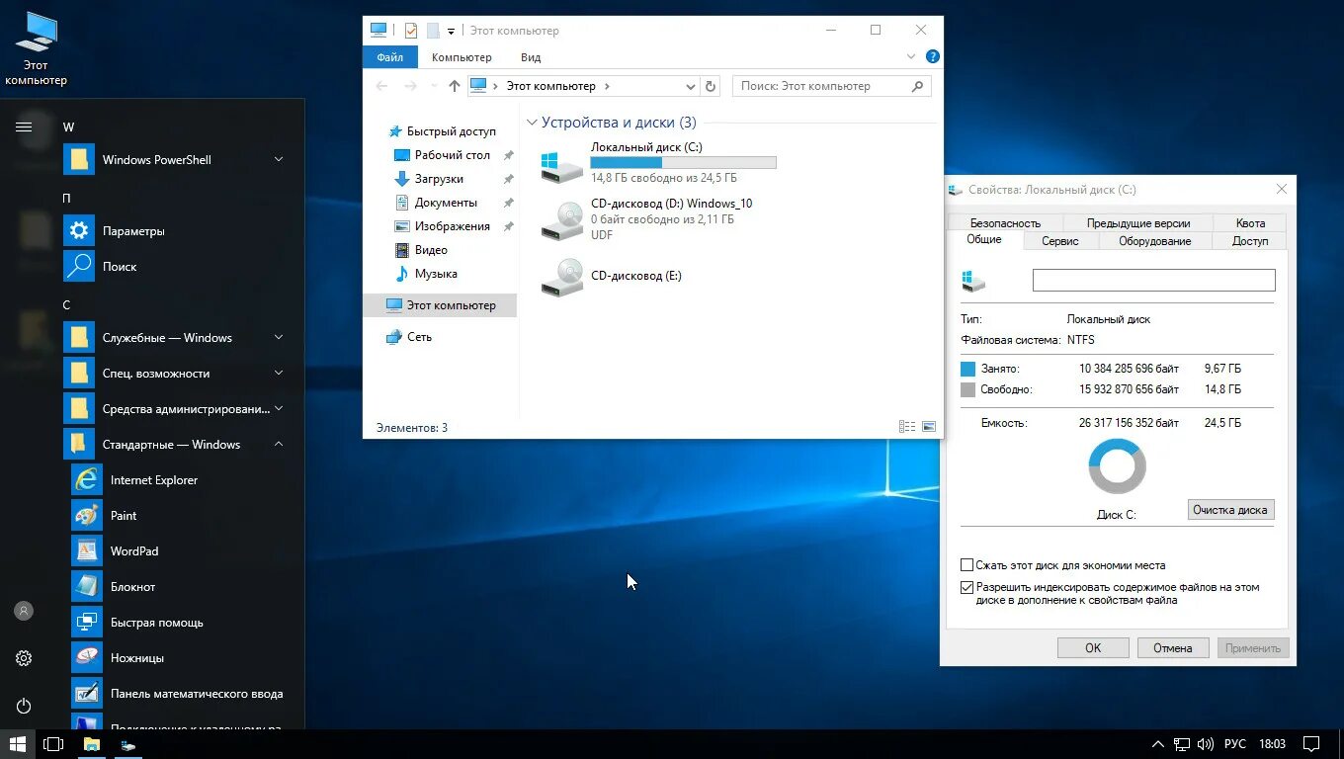Image resolution: width=1344 pixels, height=759 pixels.
Task: Open Параметры from Start menu
Action: tap(178, 230)
